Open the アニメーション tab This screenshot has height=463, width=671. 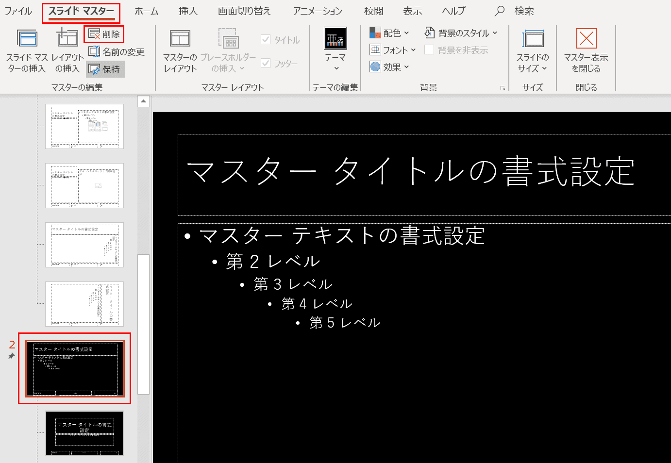pos(318,11)
